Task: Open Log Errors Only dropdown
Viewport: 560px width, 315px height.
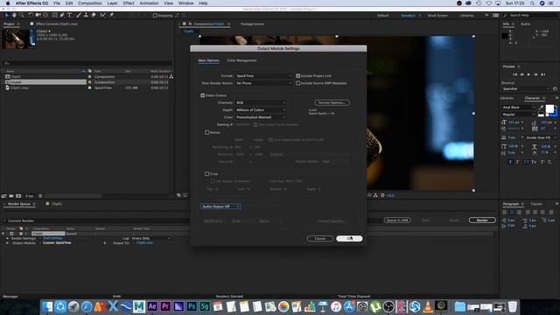Action: coord(150,238)
